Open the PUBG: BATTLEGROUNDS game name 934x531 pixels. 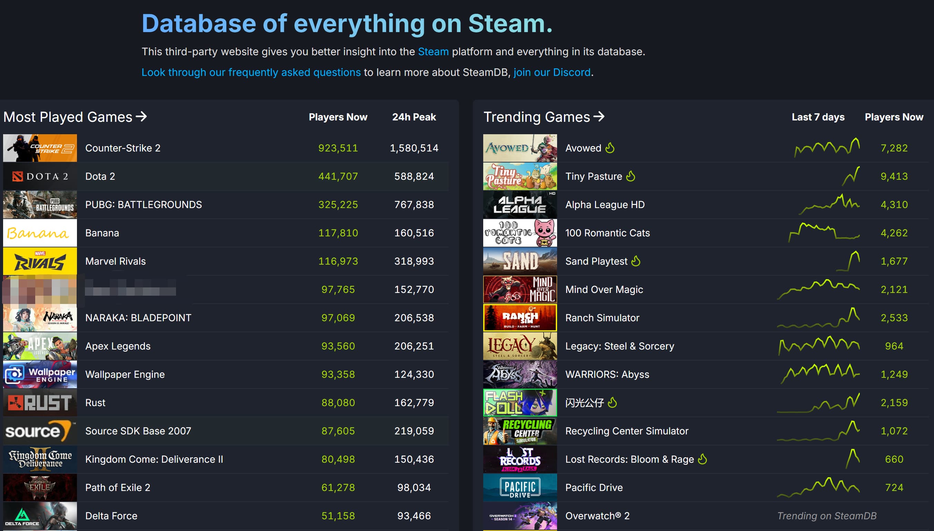click(x=143, y=205)
